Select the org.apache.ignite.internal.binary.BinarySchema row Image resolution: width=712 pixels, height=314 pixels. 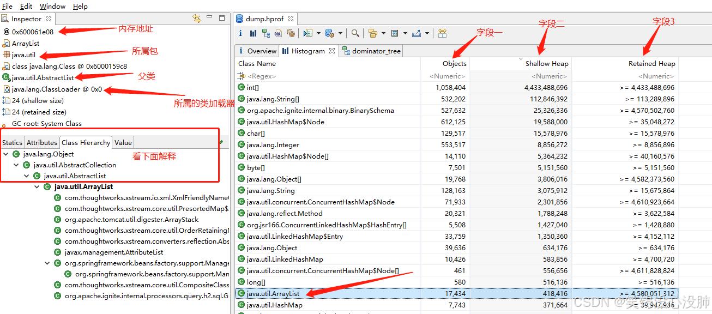click(457, 110)
